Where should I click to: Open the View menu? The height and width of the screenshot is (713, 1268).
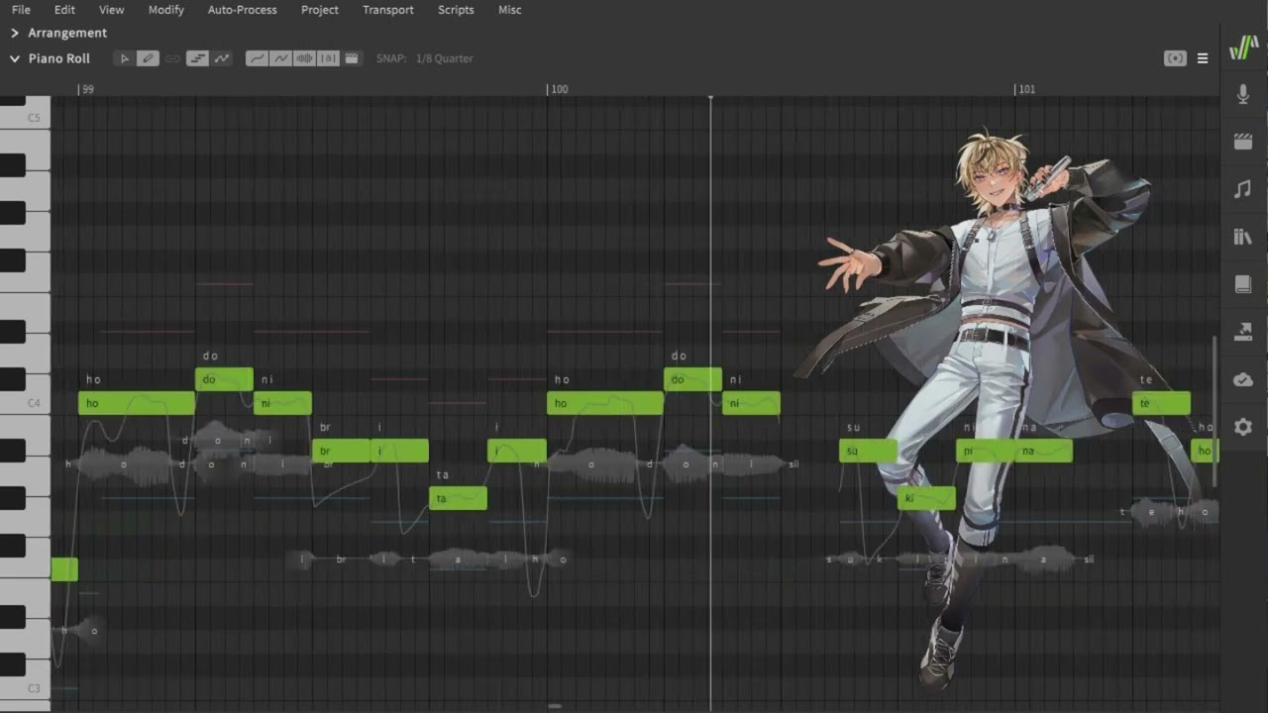[112, 10]
